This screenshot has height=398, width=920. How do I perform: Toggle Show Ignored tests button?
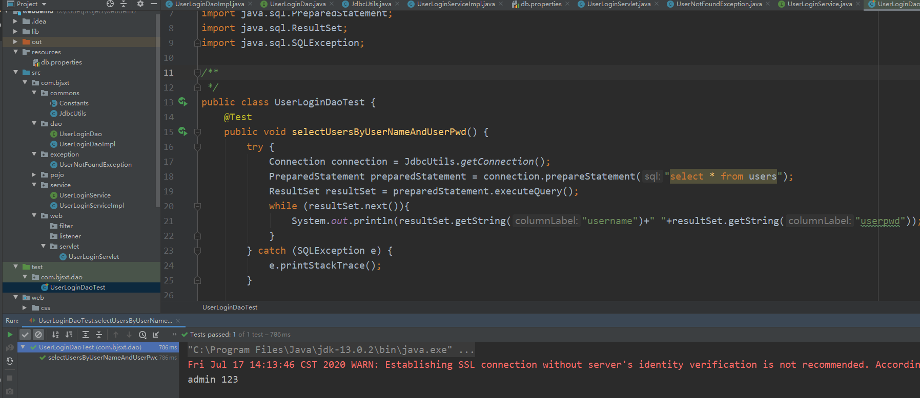point(38,335)
